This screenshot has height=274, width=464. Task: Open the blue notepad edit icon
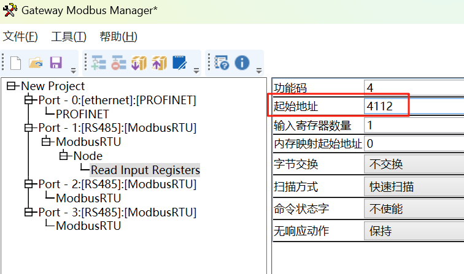point(179,63)
